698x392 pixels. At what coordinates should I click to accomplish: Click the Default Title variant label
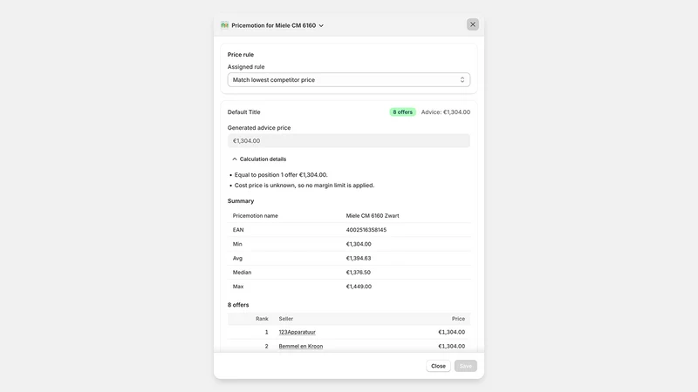tap(244, 112)
